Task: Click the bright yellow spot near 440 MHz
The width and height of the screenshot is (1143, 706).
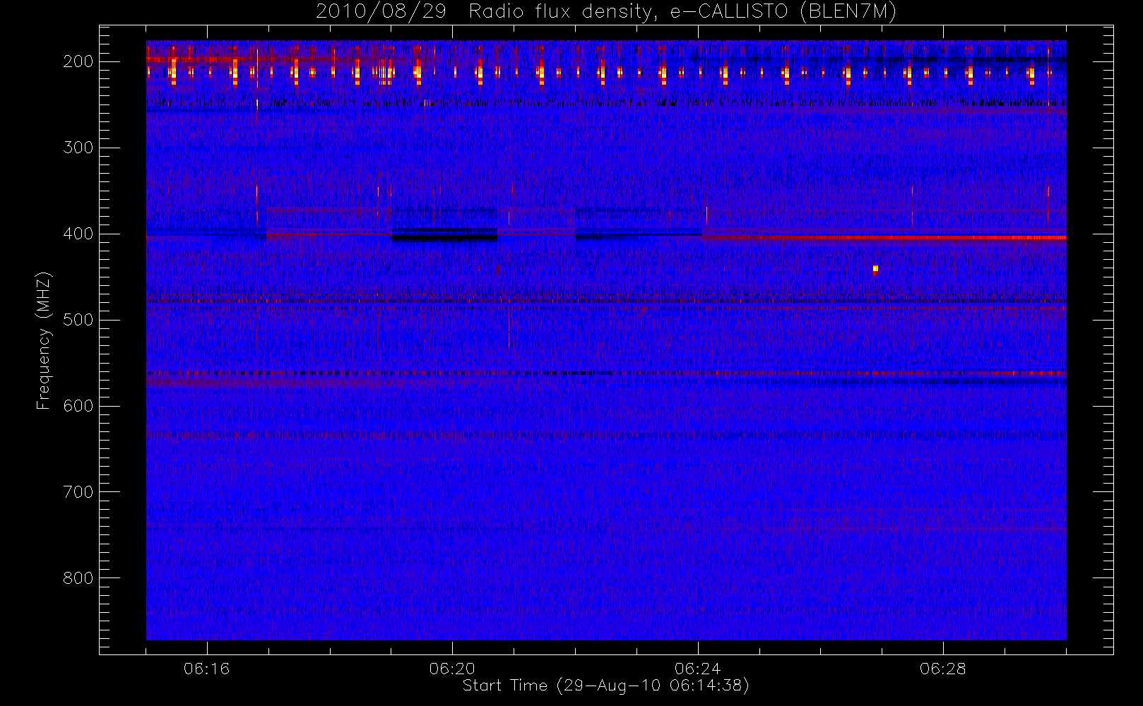Action: tap(875, 268)
